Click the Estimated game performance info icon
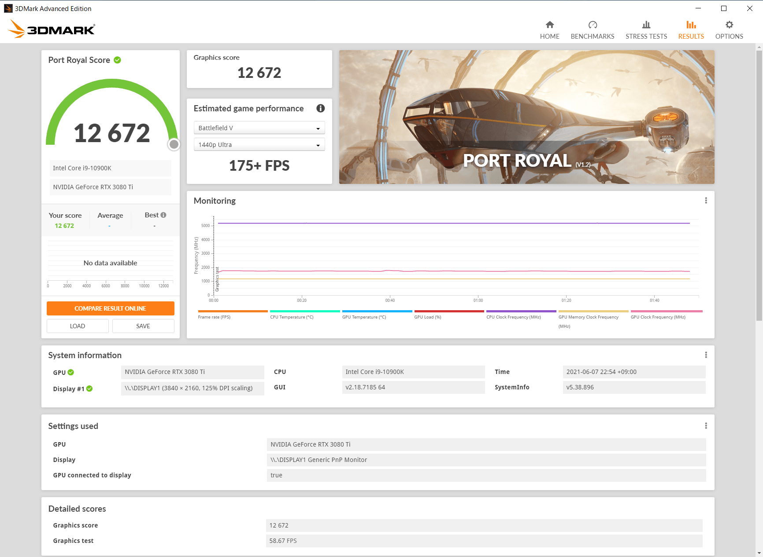763x557 pixels. 320,108
